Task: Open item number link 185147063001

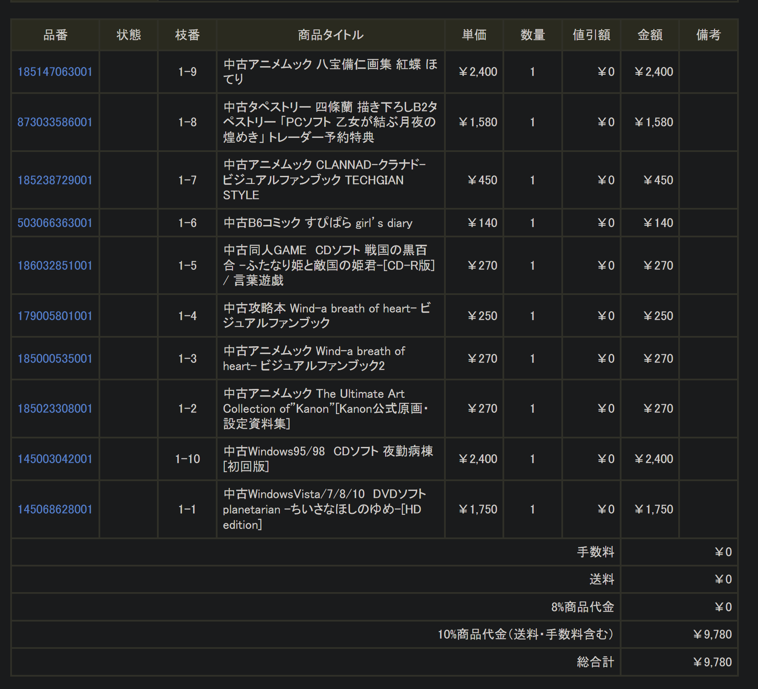Action: point(55,72)
